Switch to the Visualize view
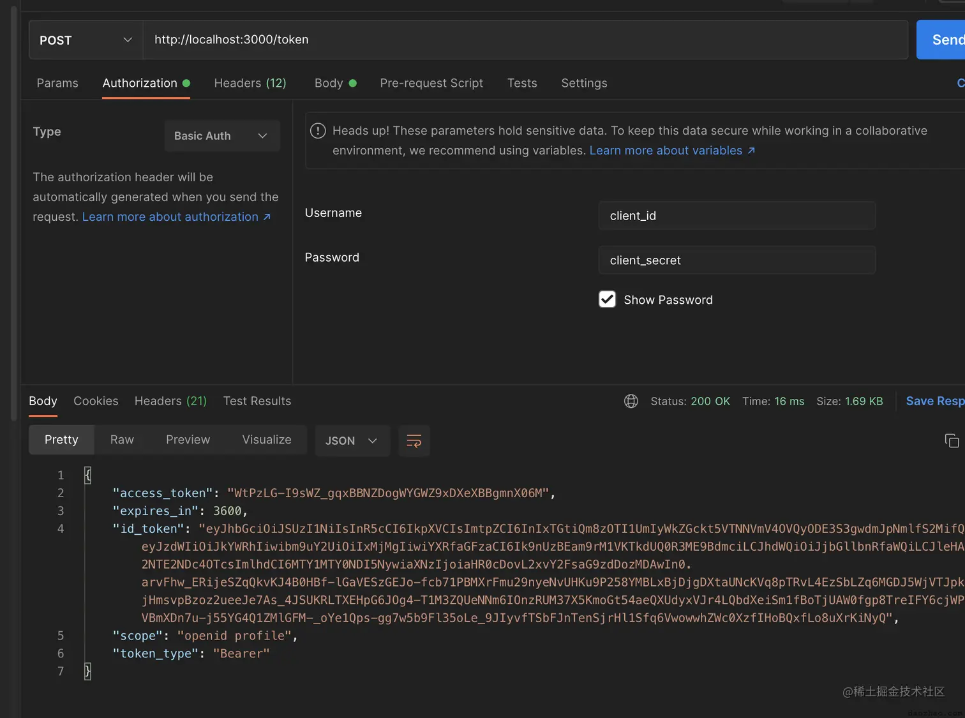 tap(267, 440)
